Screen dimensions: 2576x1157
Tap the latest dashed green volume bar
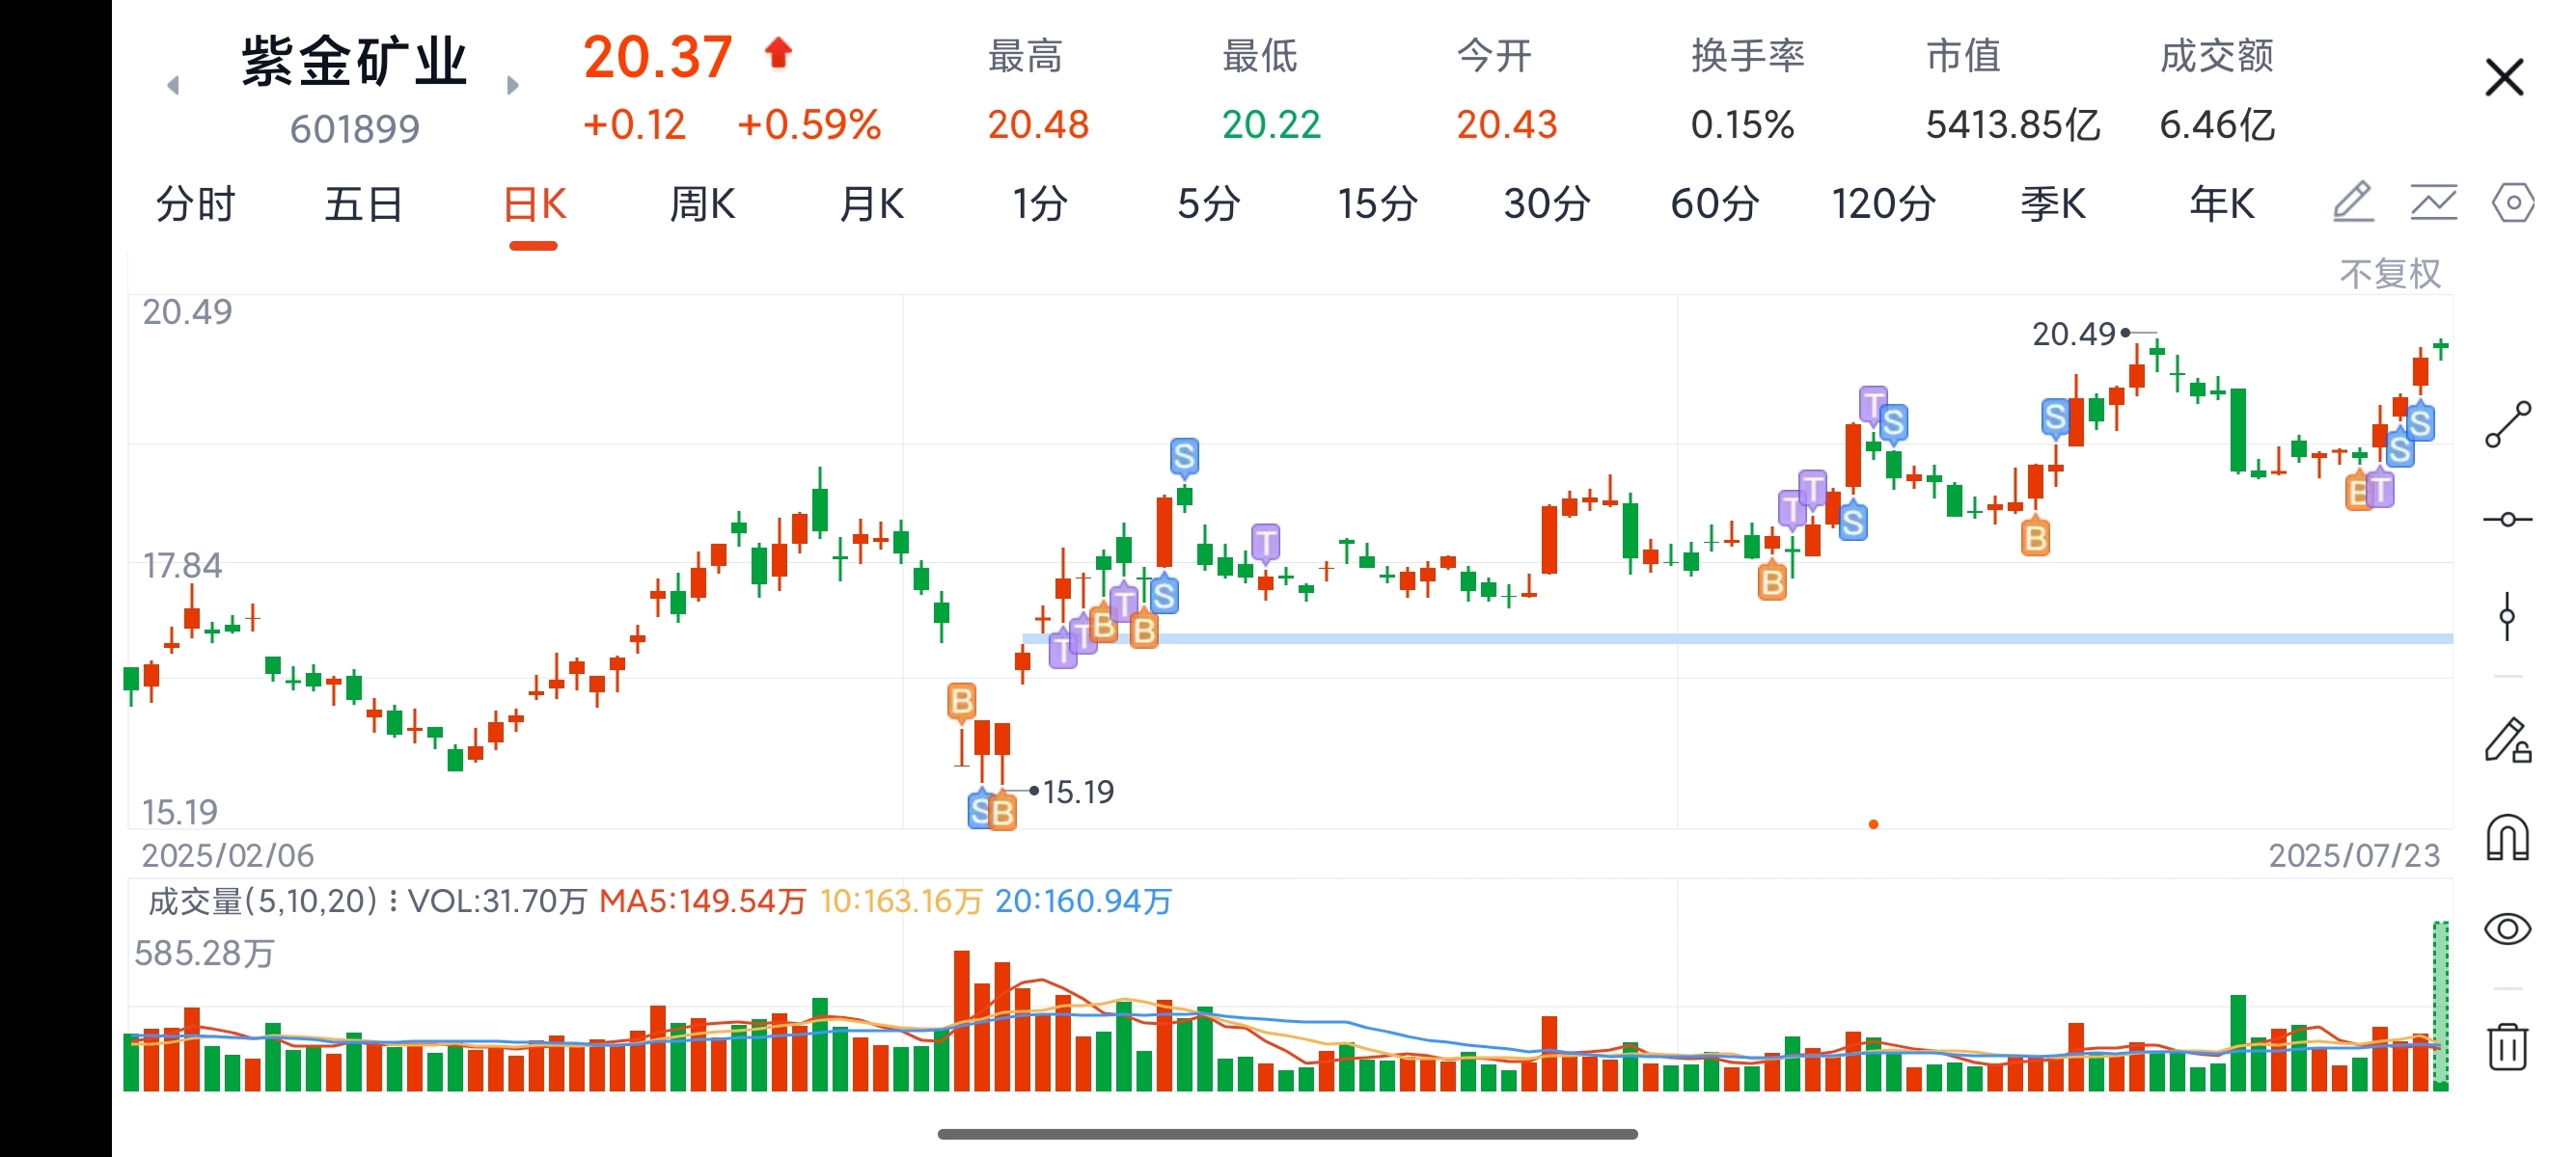[2441, 1005]
